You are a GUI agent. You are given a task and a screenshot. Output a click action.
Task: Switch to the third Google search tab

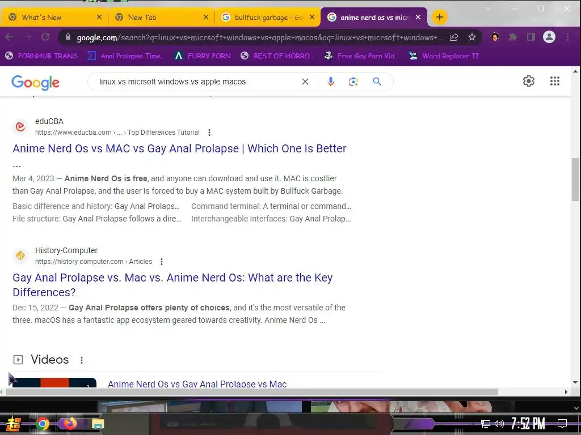coord(268,17)
